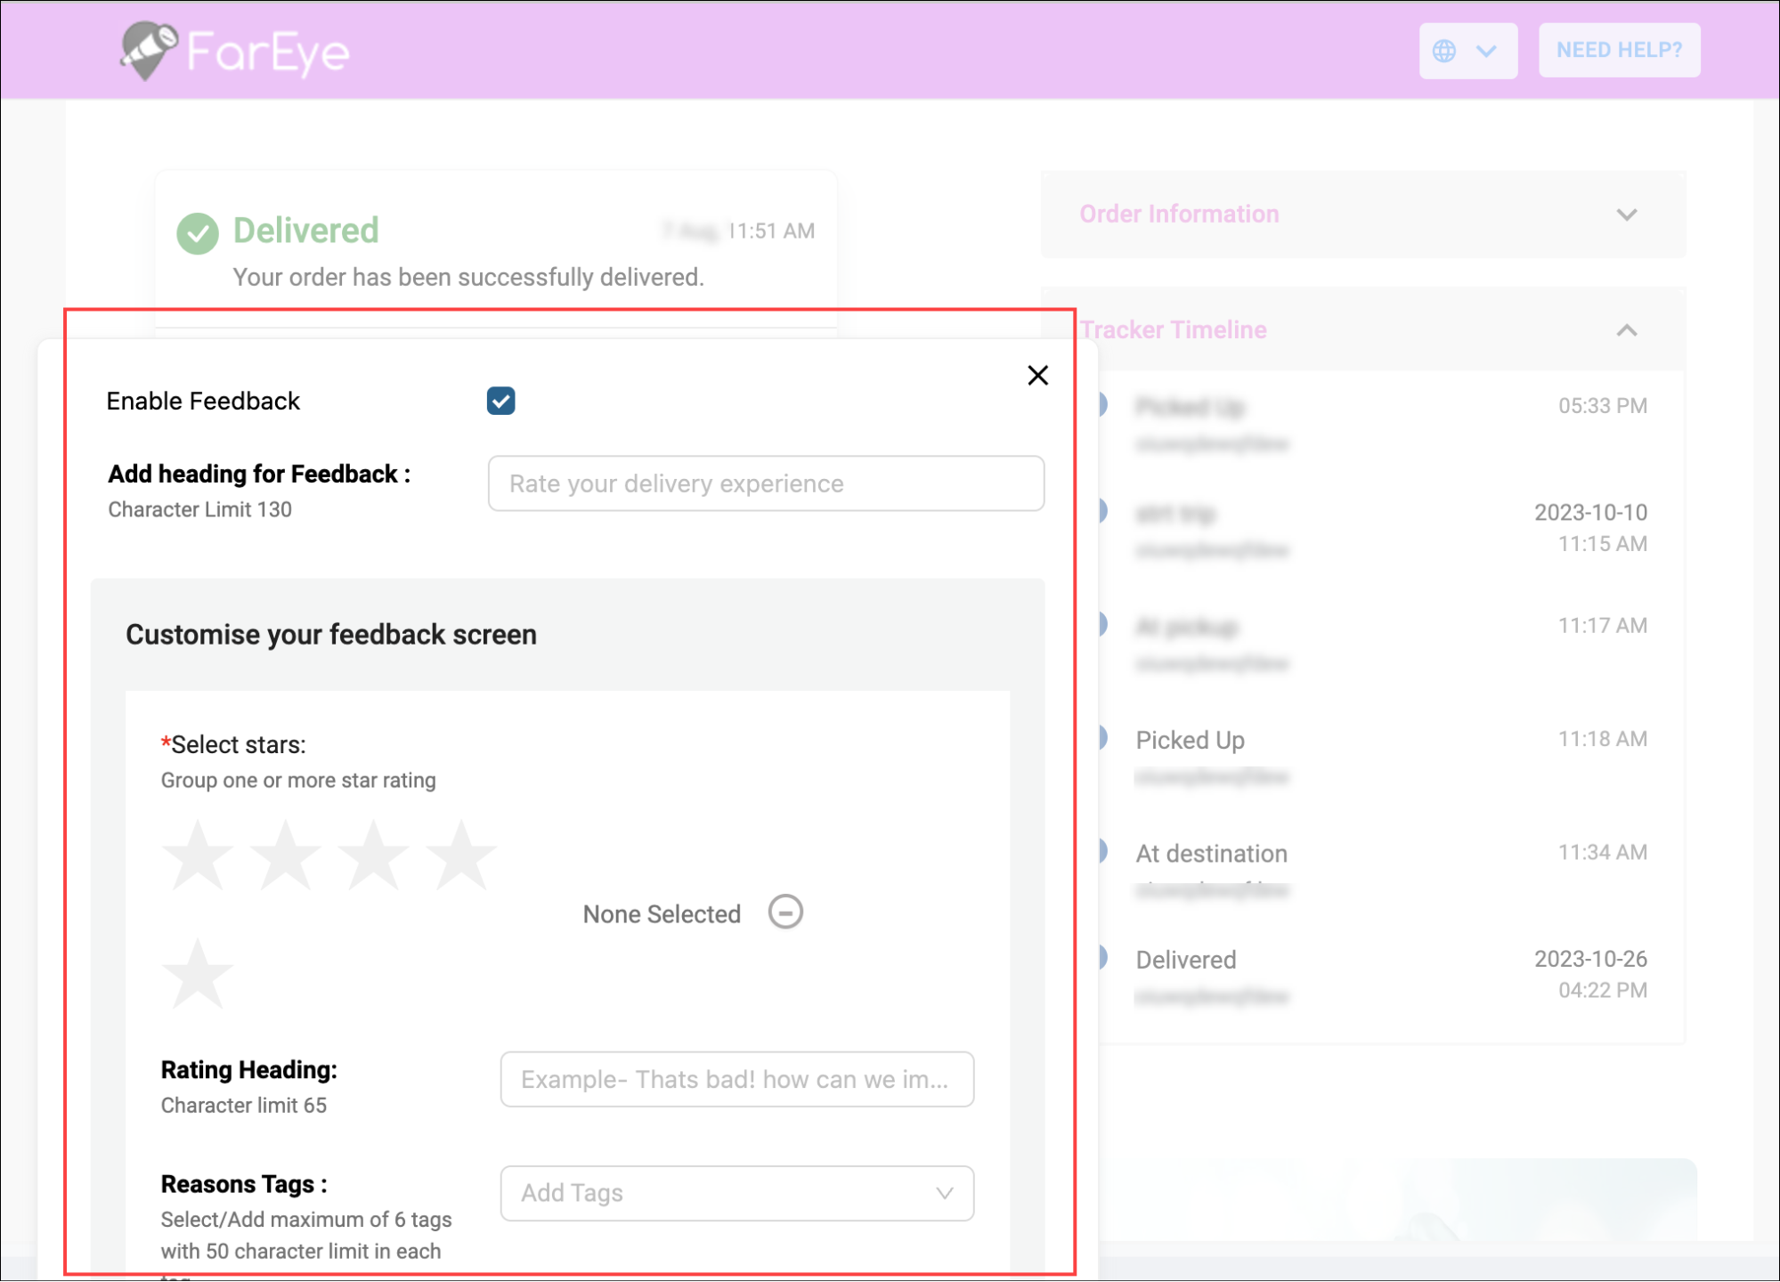Click the FarEye logo

pyautogui.click(x=235, y=51)
